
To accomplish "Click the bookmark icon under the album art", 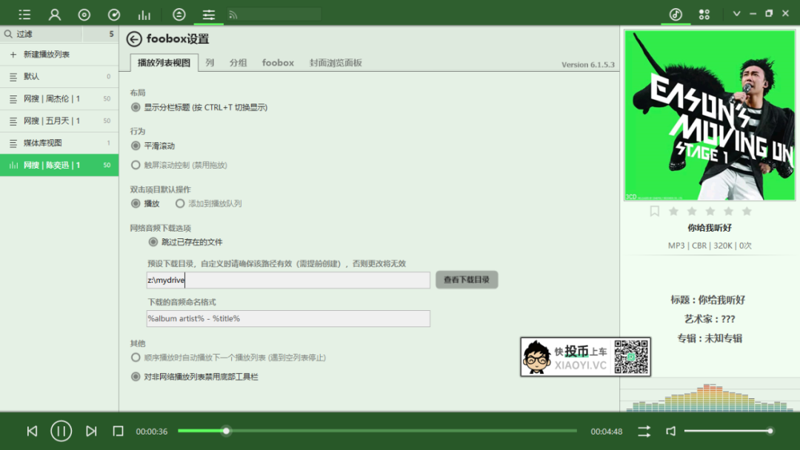I will [x=654, y=211].
